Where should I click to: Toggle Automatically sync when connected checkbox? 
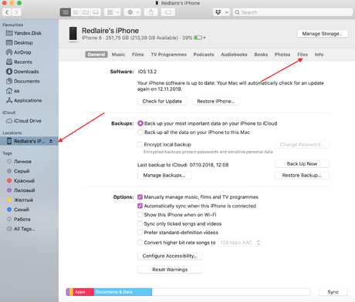(x=140, y=206)
